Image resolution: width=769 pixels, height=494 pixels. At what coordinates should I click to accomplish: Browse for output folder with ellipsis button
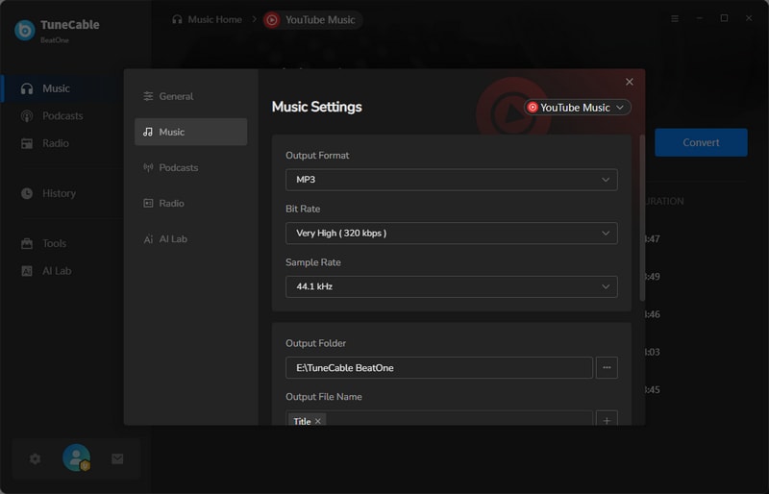(607, 367)
